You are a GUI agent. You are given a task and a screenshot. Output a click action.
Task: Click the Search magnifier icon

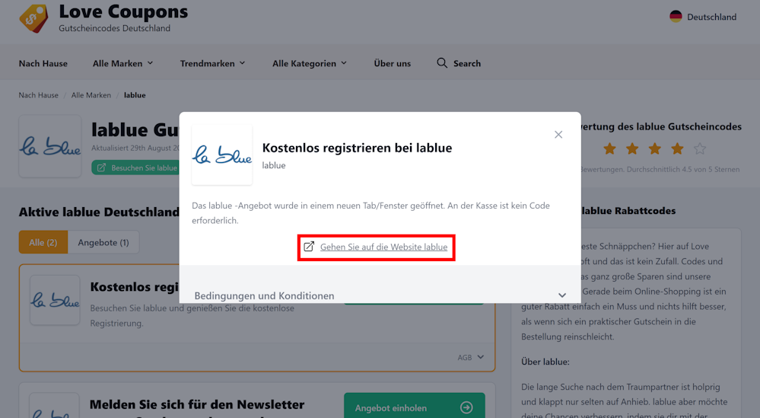tap(441, 63)
